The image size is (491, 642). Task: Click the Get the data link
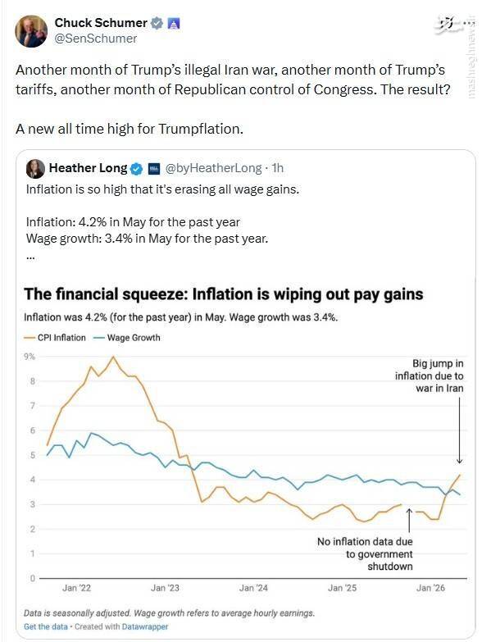(45, 626)
